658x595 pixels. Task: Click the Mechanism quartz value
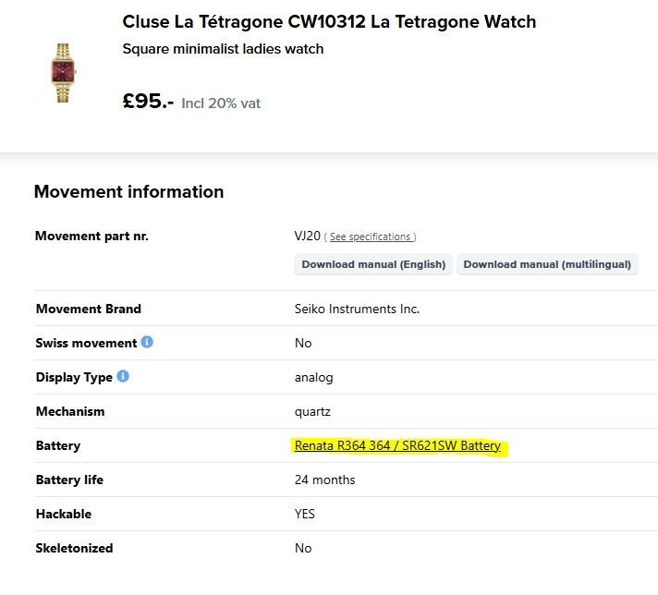point(312,412)
